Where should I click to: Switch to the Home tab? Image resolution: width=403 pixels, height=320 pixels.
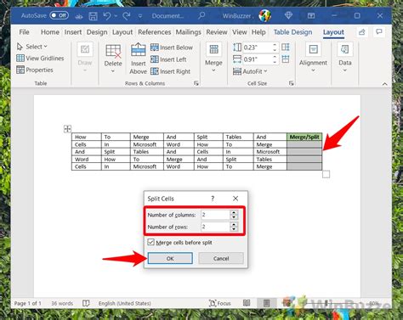point(50,32)
